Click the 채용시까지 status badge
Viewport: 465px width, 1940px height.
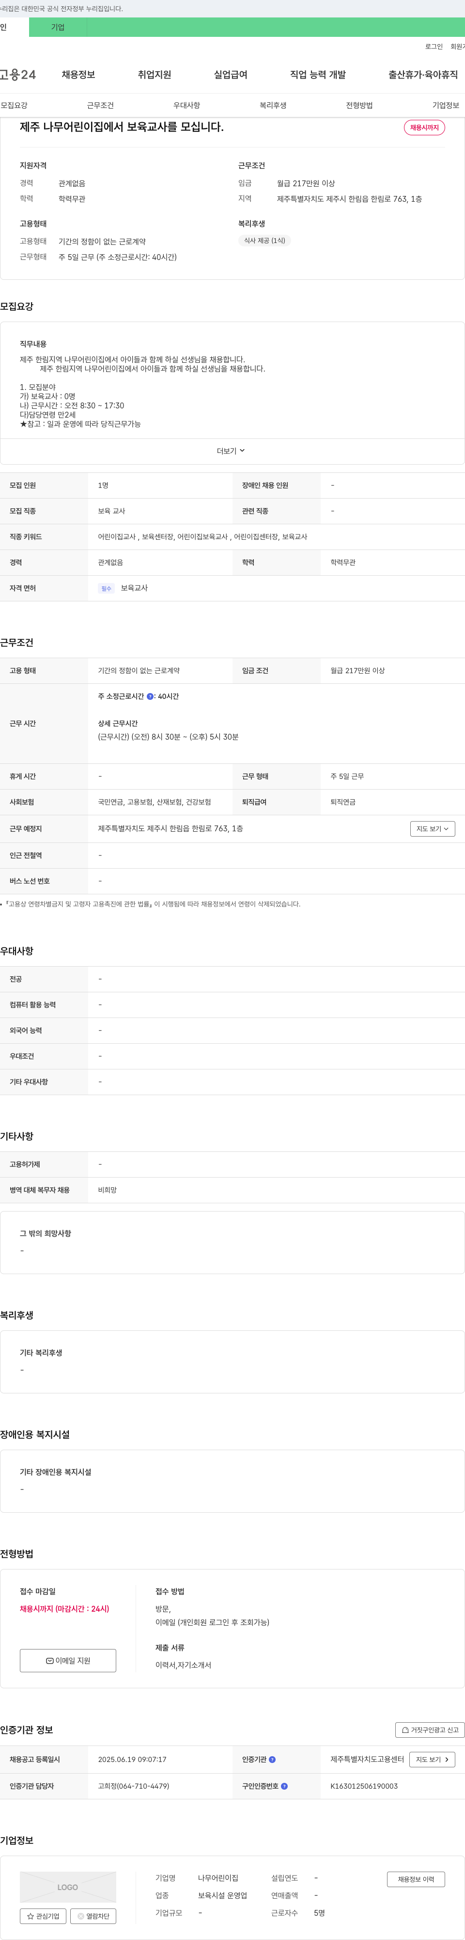pos(424,127)
